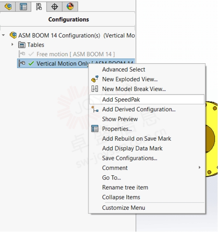Click the green checkmark of Vertical Motion Only

[31, 63]
